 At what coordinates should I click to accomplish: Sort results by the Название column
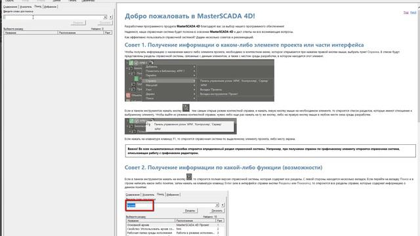pyautogui.click(x=31, y=33)
